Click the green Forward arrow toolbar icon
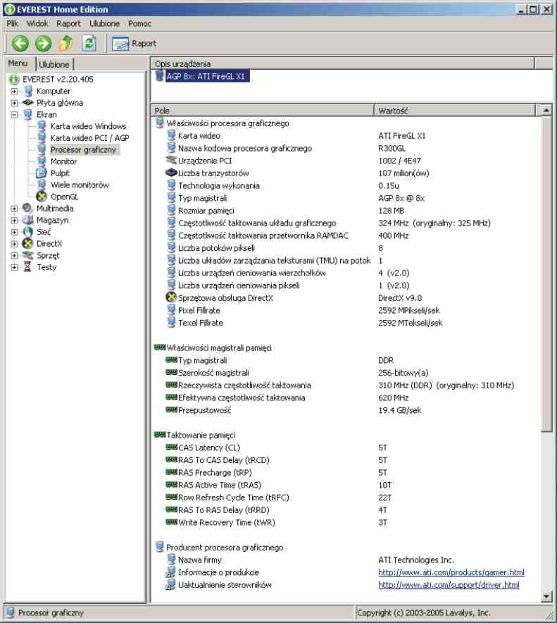This screenshot has height=623, width=557. [x=43, y=43]
